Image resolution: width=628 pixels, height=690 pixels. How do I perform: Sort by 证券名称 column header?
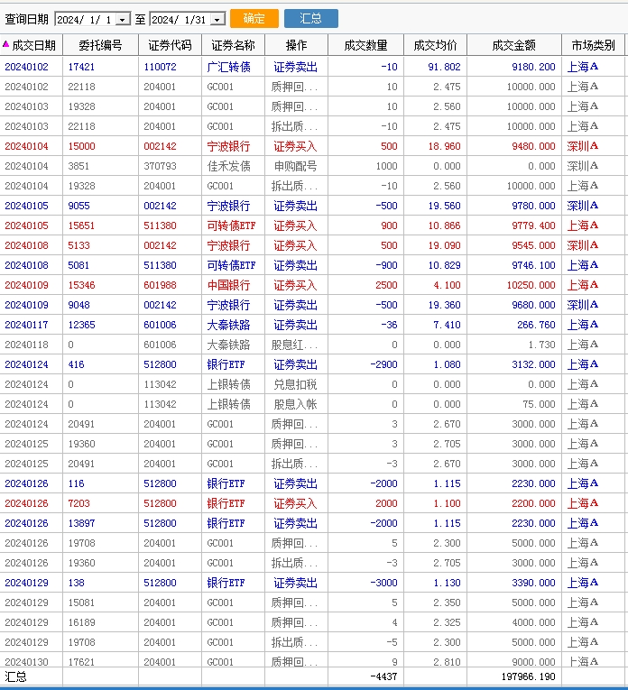[234, 45]
